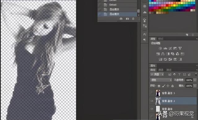
Task: Open 属性 panel flyout menu
Action: click(197, 66)
